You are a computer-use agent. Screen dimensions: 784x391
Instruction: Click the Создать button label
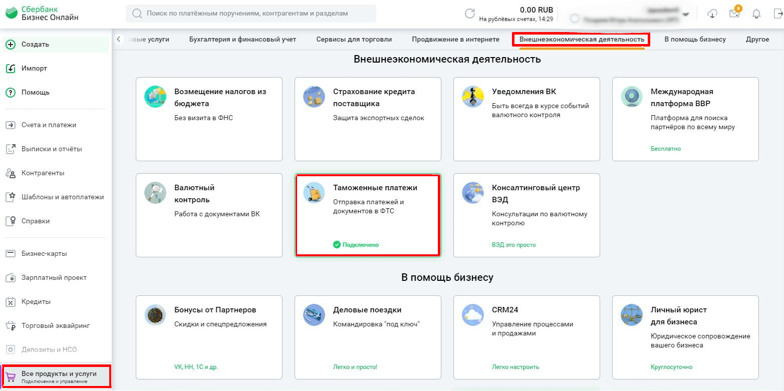[x=35, y=45]
